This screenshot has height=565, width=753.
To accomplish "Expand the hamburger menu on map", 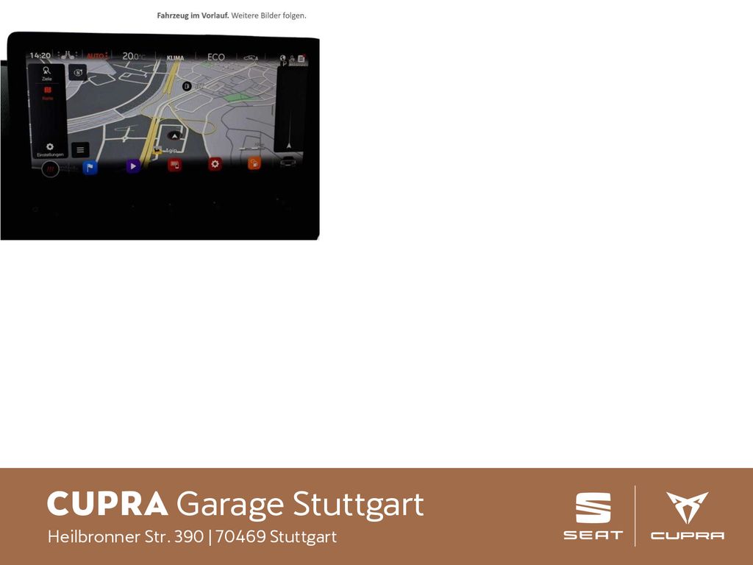I will click(80, 149).
